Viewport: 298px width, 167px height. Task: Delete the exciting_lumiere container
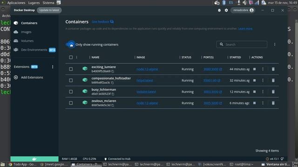[x=273, y=69]
